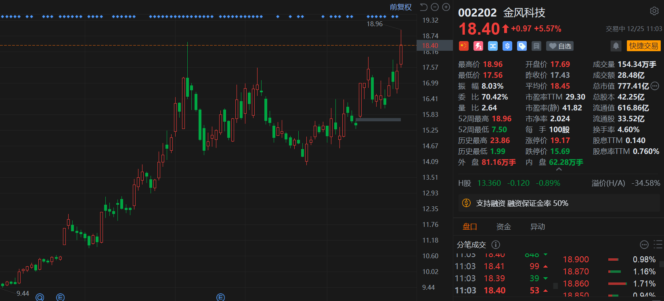
Task: Click 分笔成交 info circle icon
Action: tap(496, 245)
